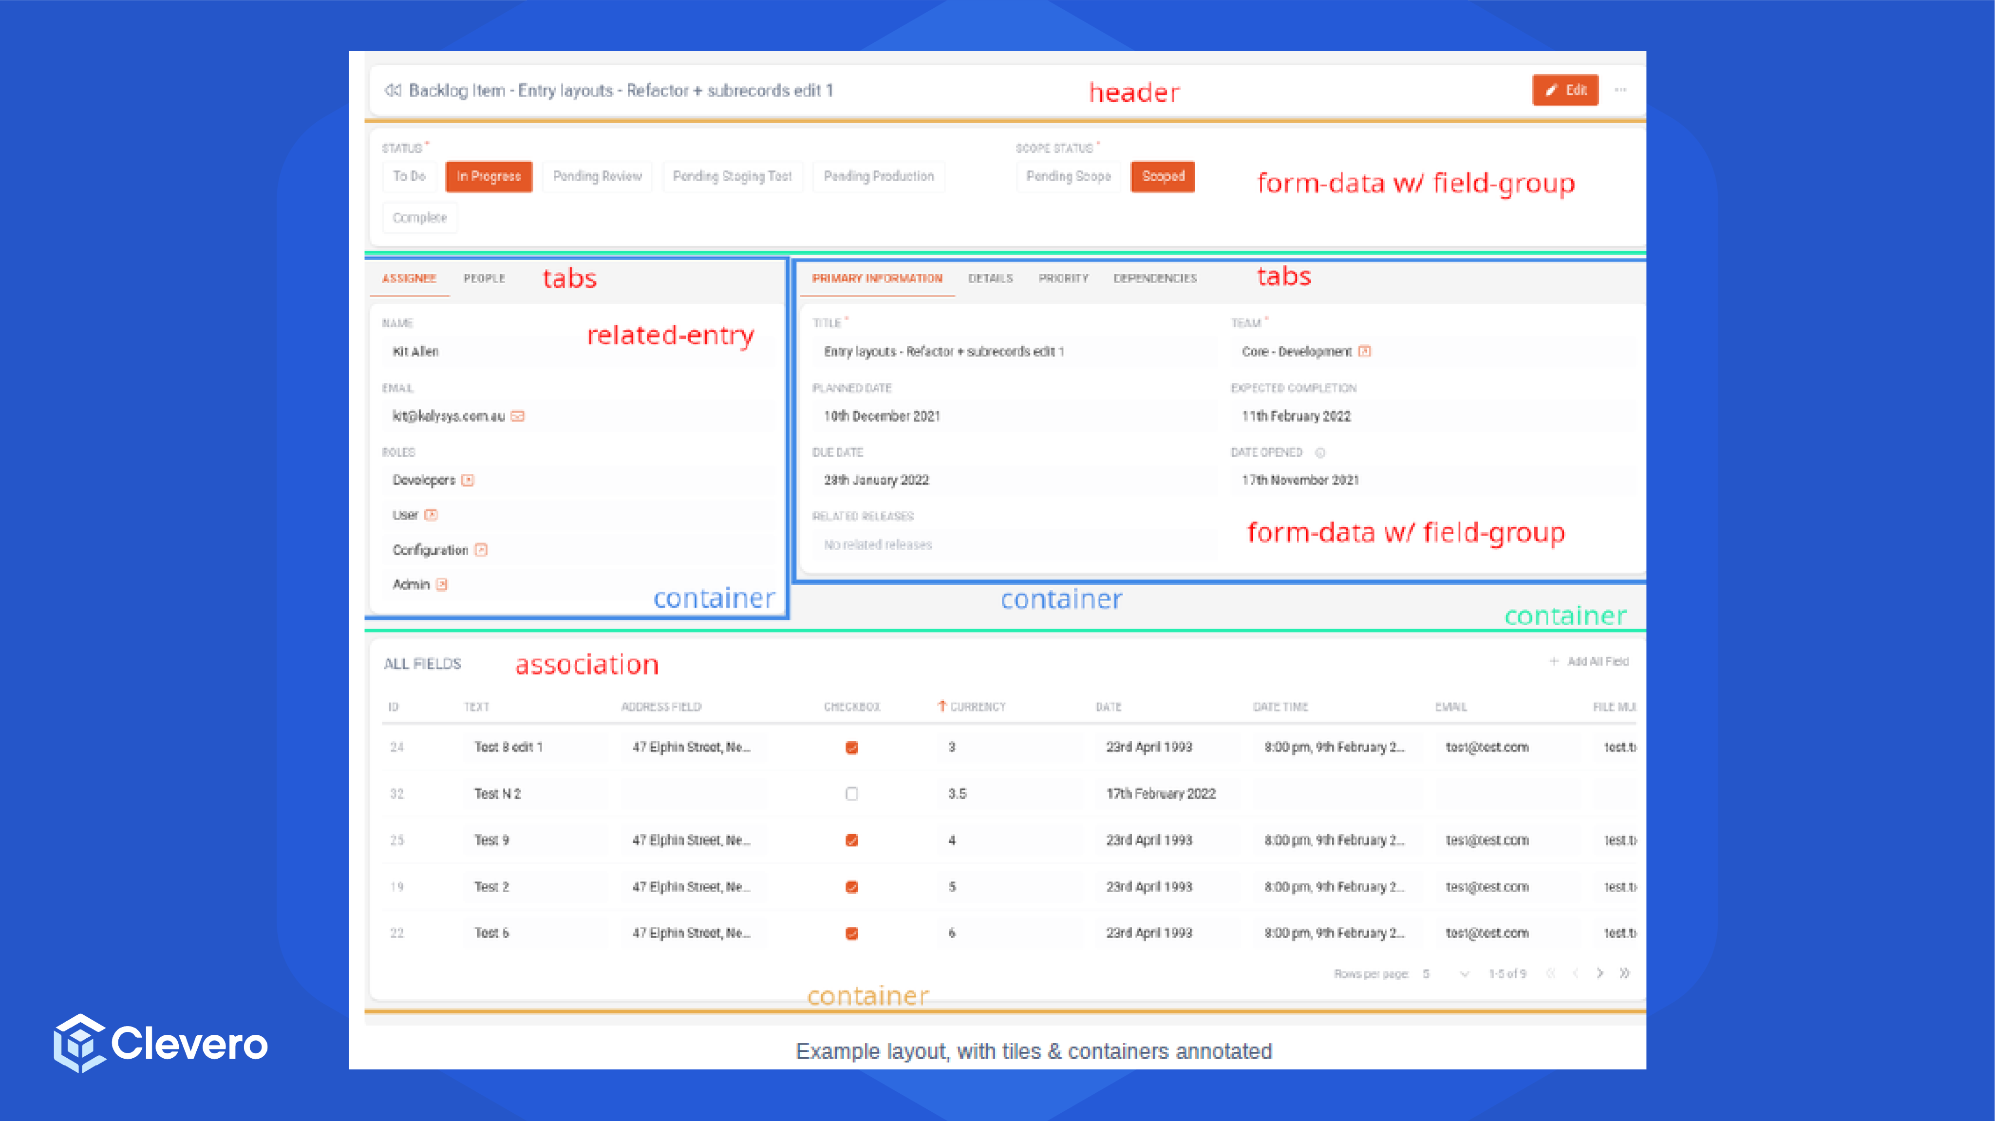
Task: Uncheck the checkbox in the Test 9 row
Action: point(852,841)
